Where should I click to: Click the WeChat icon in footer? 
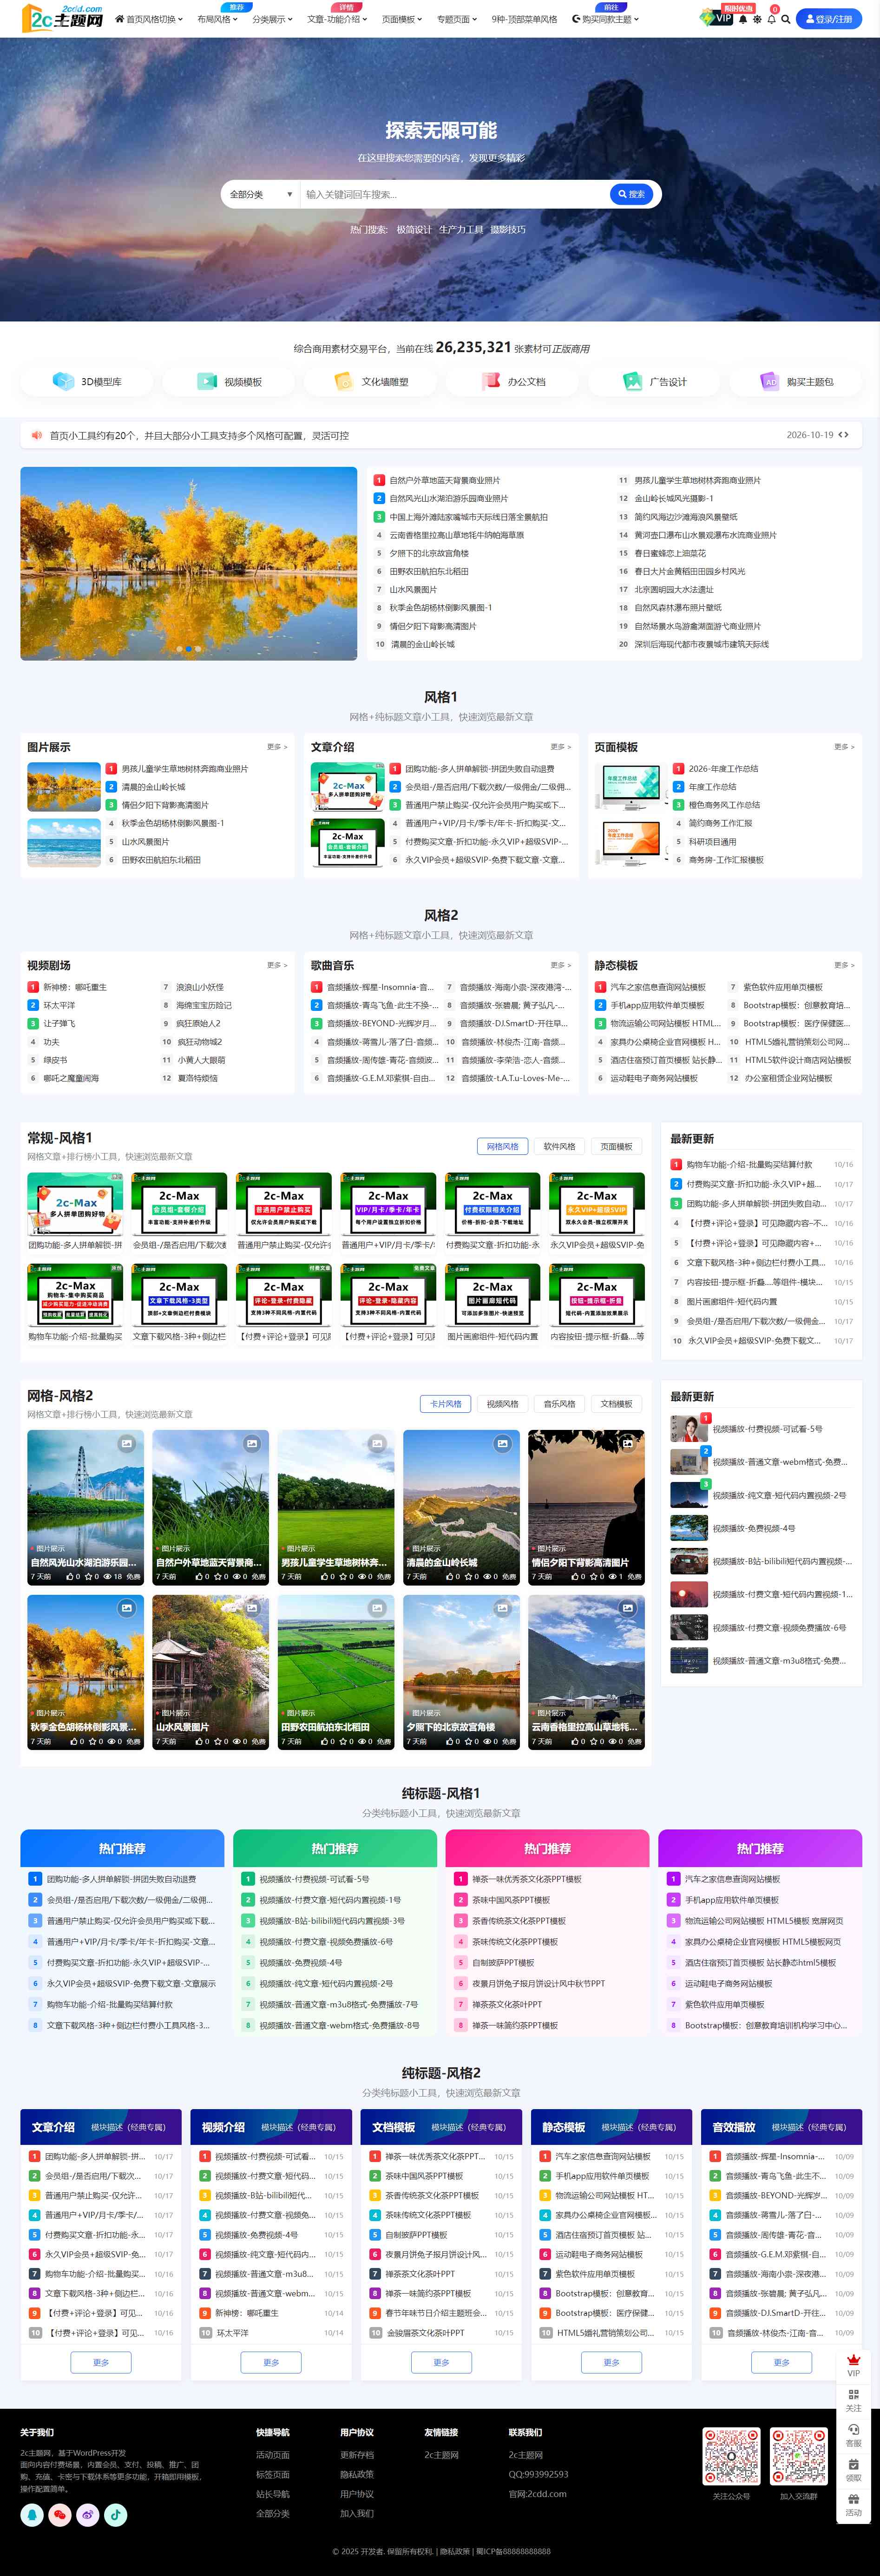(x=60, y=2514)
